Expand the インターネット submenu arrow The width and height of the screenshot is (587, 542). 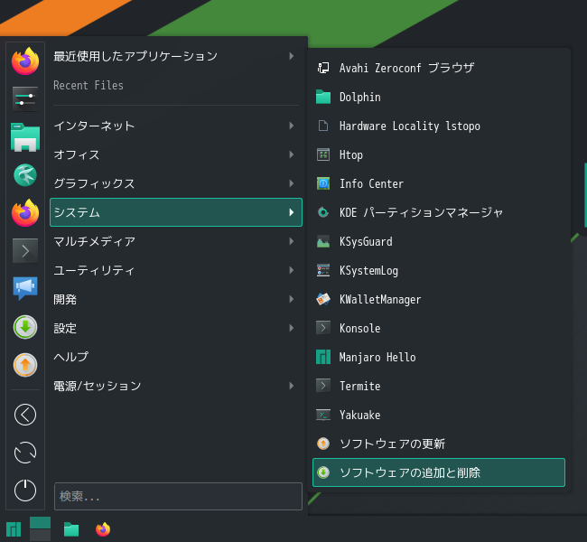click(x=292, y=126)
